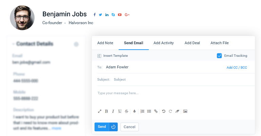Open the LinkedIn profile icon
This screenshot has width=261, height=136.
[107, 15]
